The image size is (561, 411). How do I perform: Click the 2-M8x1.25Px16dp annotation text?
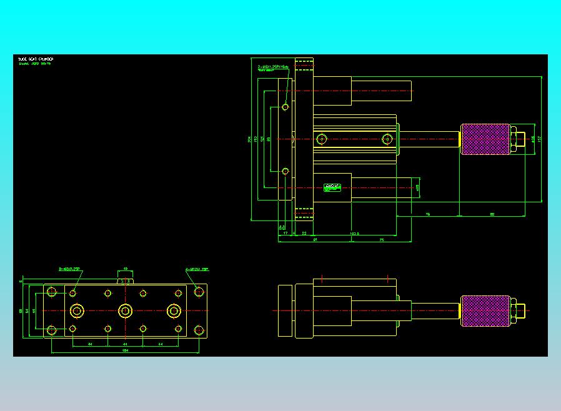[274, 67]
